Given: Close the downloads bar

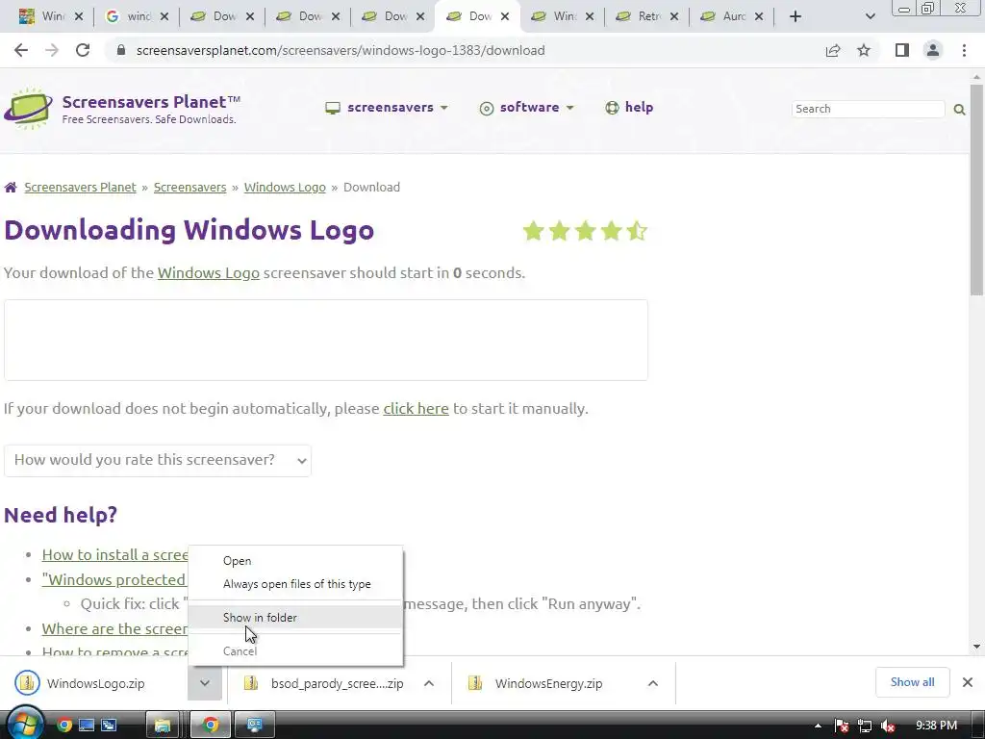Looking at the screenshot, I should (x=968, y=682).
